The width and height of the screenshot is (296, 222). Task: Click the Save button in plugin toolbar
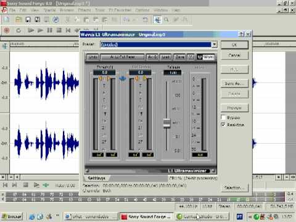(179, 57)
